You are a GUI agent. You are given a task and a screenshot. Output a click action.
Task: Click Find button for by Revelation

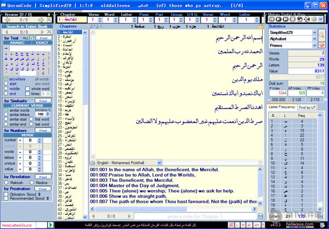[x=43, y=177]
